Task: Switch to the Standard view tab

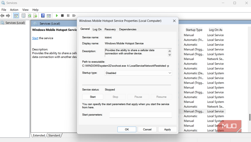Action: (x=54, y=135)
